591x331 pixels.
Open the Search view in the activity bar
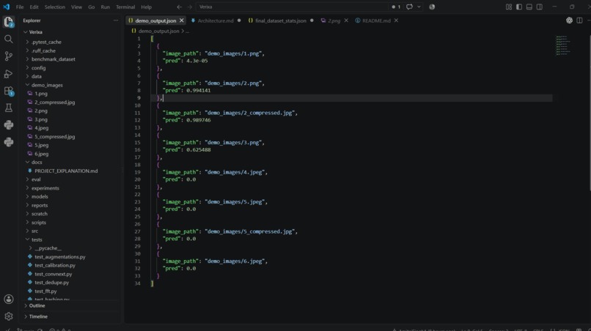pos(8,39)
